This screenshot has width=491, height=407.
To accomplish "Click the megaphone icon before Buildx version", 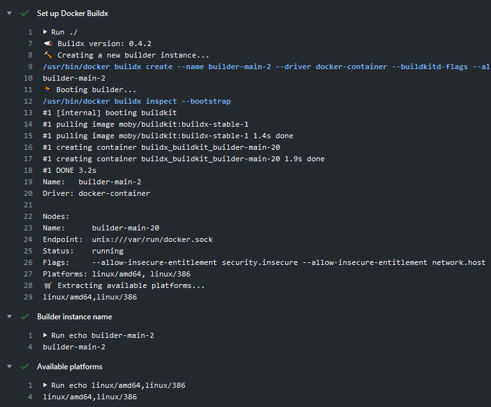I will point(47,44).
